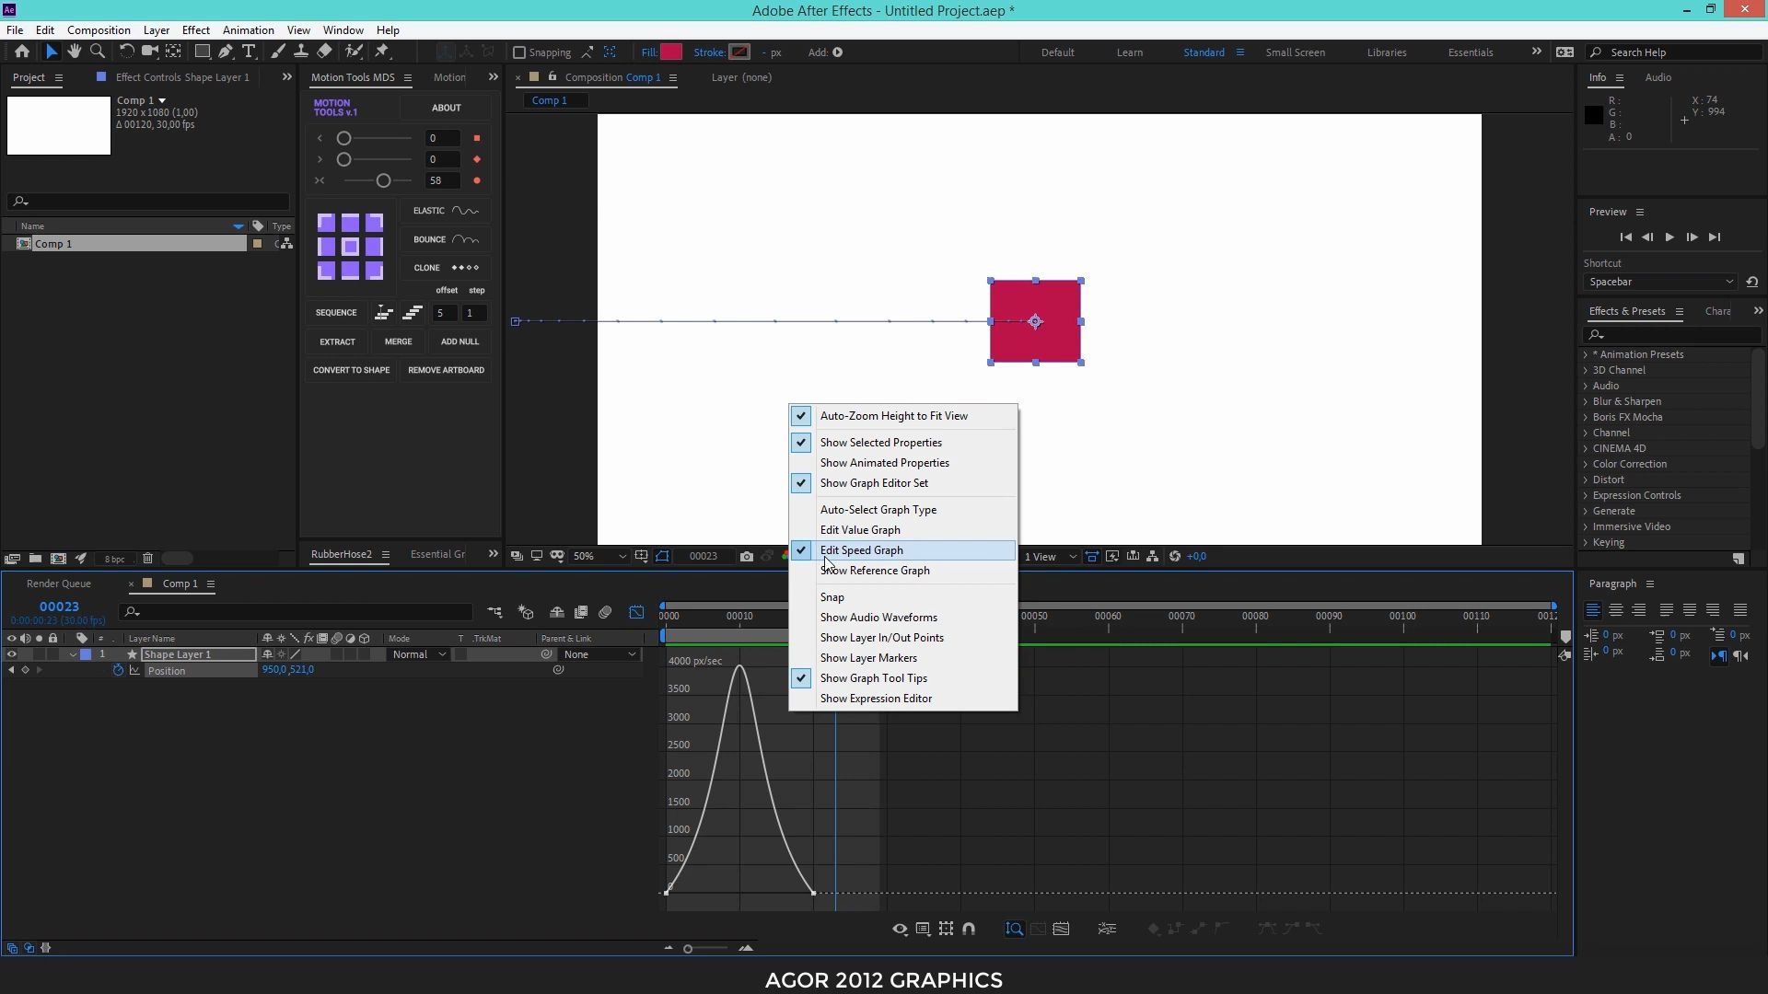Select the Hand tool in the toolbar
The width and height of the screenshot is (1768, 994).
(x=75, y=52)
